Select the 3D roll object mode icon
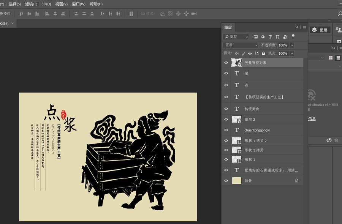Screen dimensions: 342x224 tap(170, 14)
